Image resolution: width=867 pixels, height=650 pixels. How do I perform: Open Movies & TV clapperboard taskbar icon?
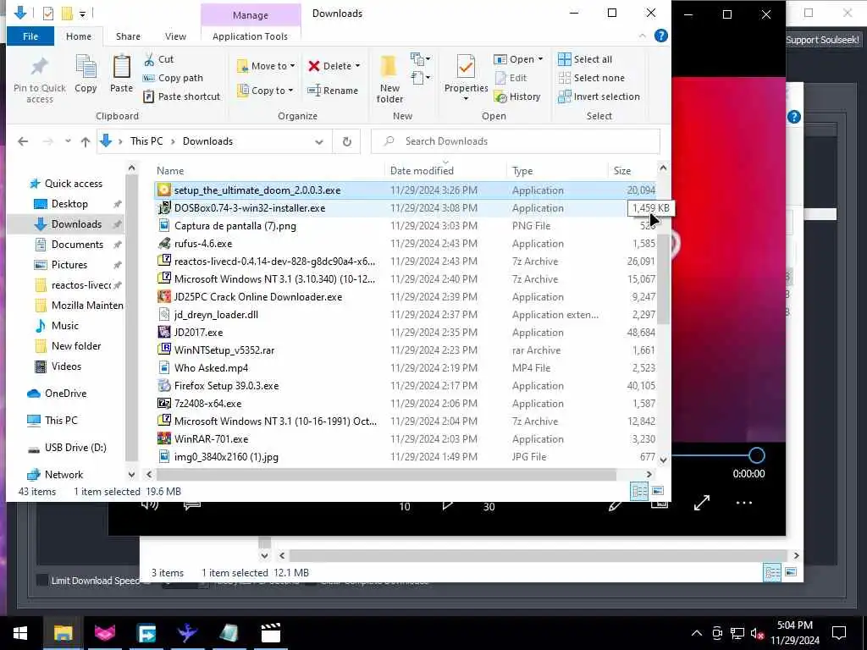click(270, 633)
